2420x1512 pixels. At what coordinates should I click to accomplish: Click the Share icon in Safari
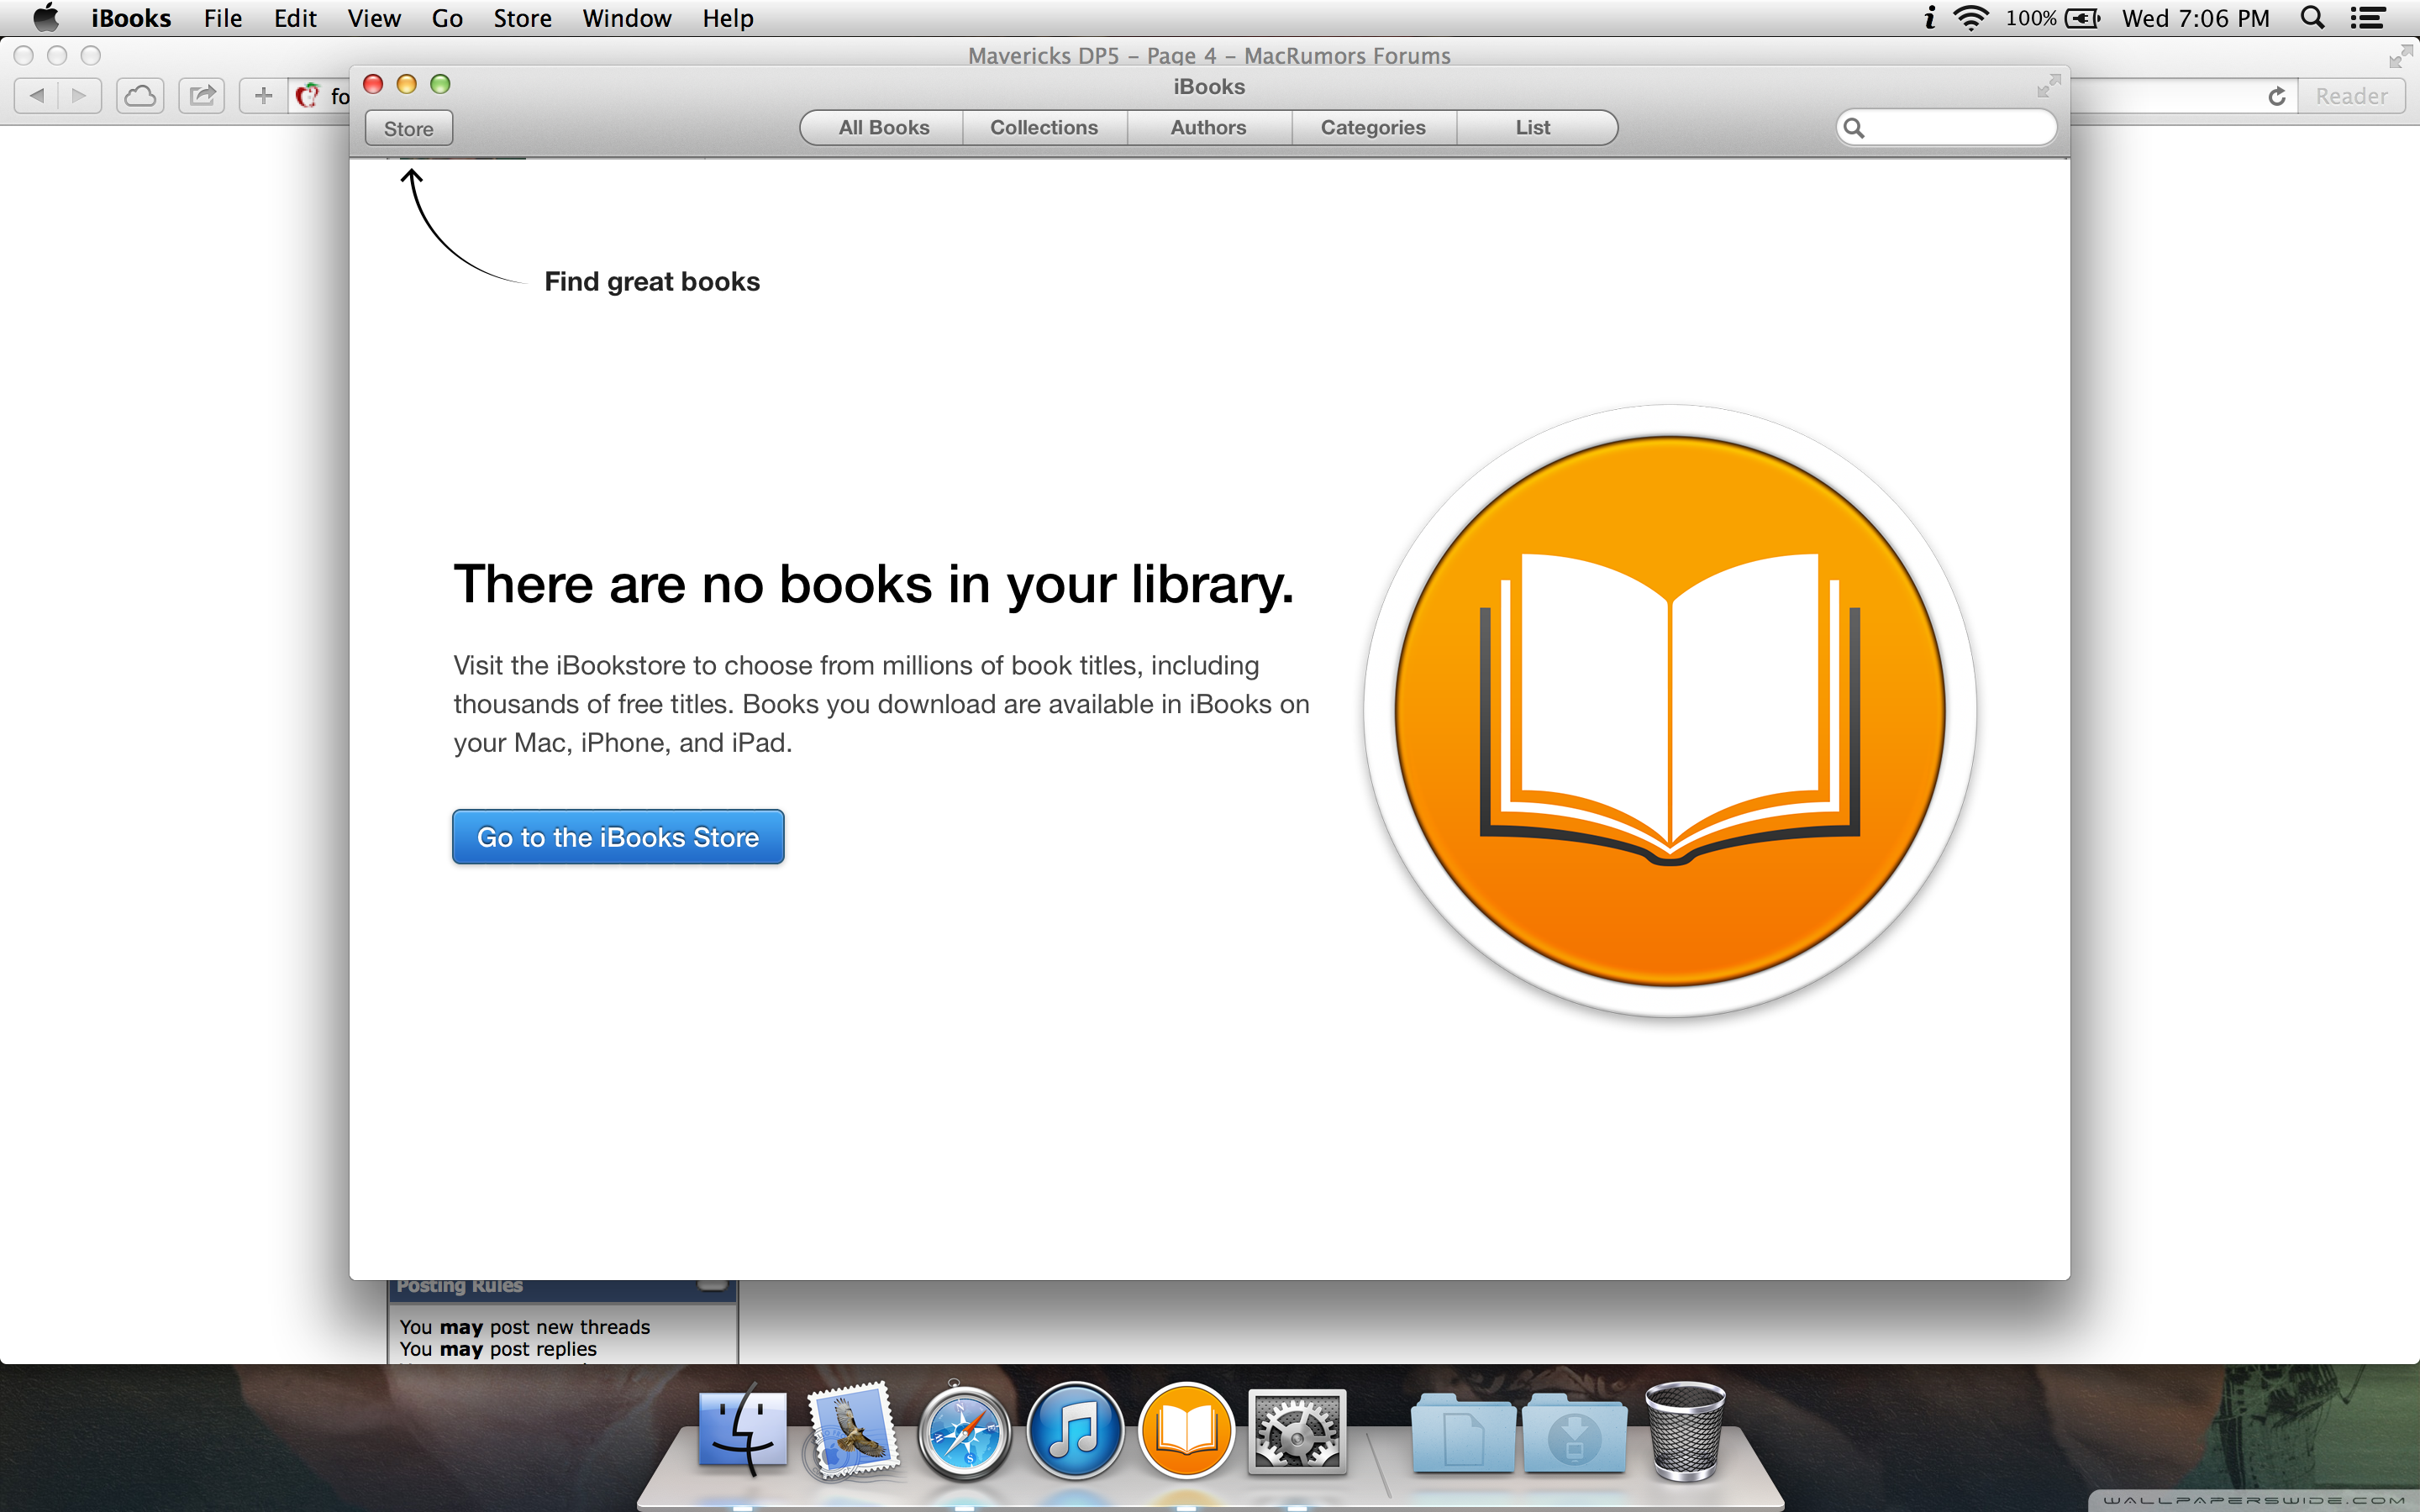[202, 95]
